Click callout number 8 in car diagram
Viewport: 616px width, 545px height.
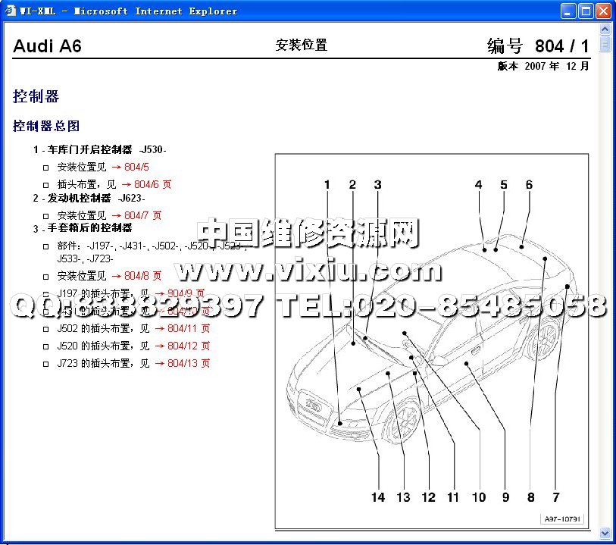(530, 497)
